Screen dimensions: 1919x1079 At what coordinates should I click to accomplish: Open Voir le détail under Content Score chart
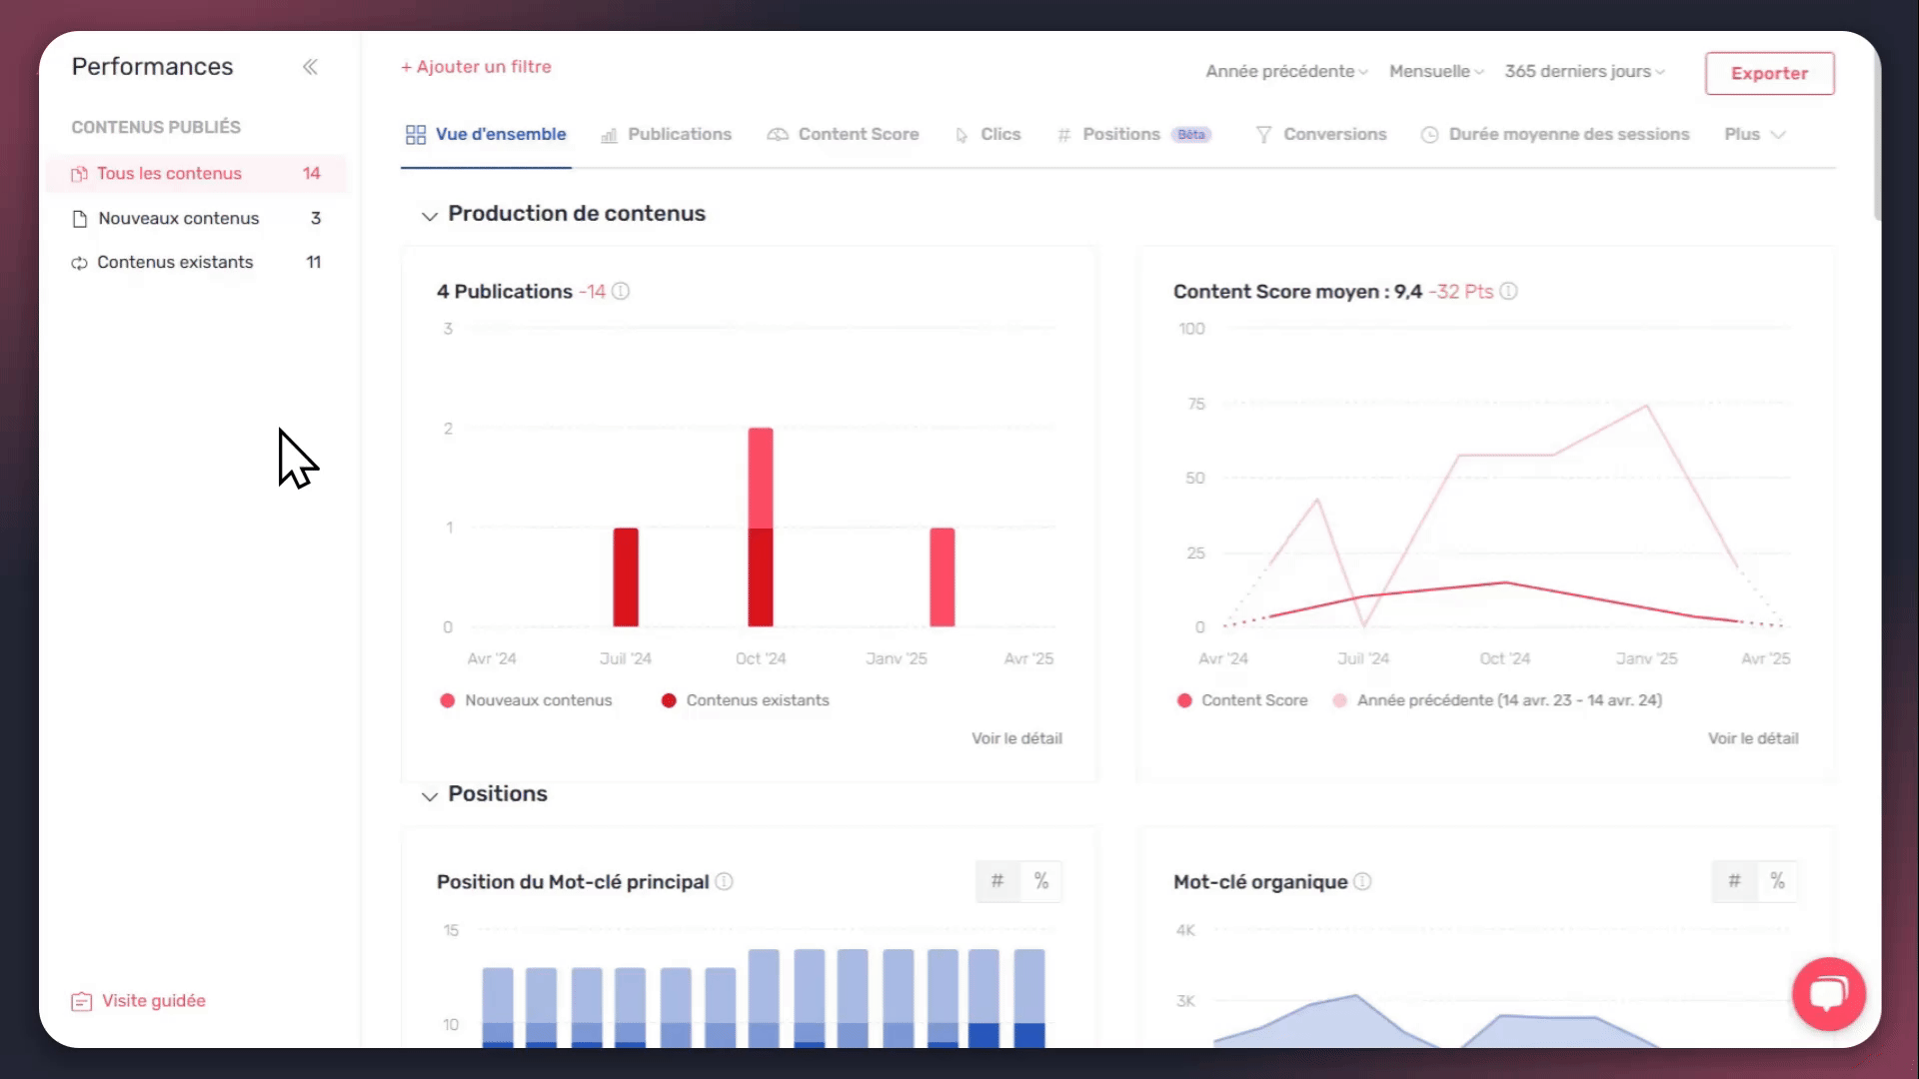point(1753,738)
